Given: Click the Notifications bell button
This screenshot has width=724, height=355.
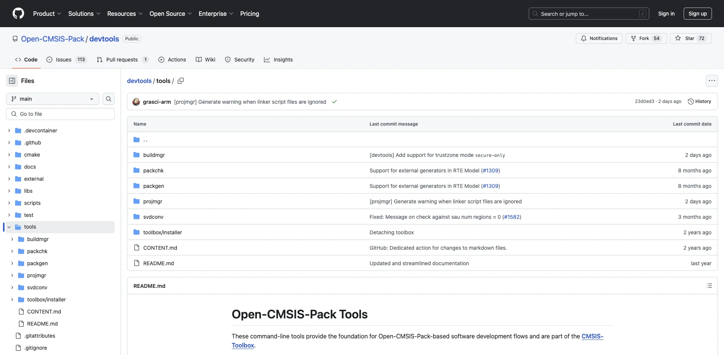Looking at the screenshot, I should 599,38.
